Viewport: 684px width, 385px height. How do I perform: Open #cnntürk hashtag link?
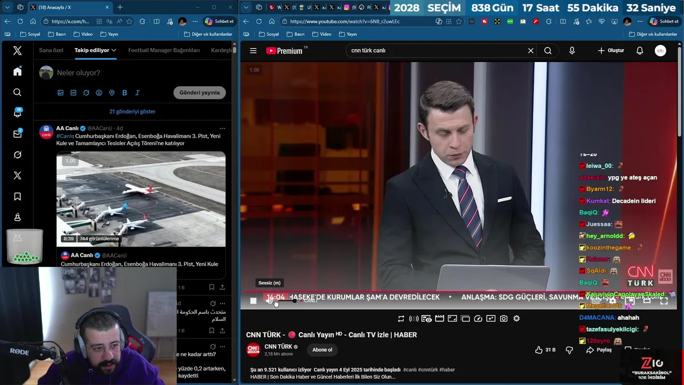(428, 369)
